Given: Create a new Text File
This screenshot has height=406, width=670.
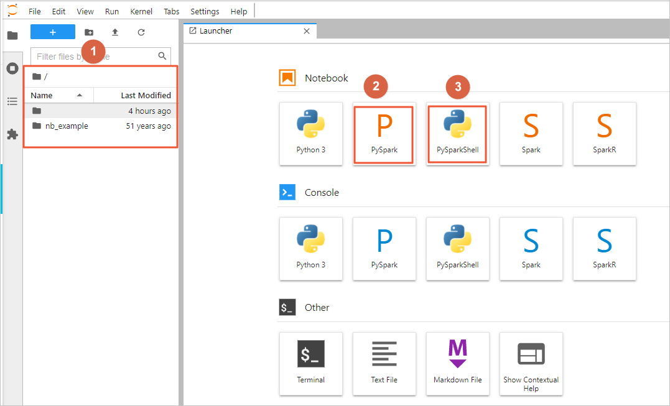Looking at the screenshot, I should click(x=384, y=364).
